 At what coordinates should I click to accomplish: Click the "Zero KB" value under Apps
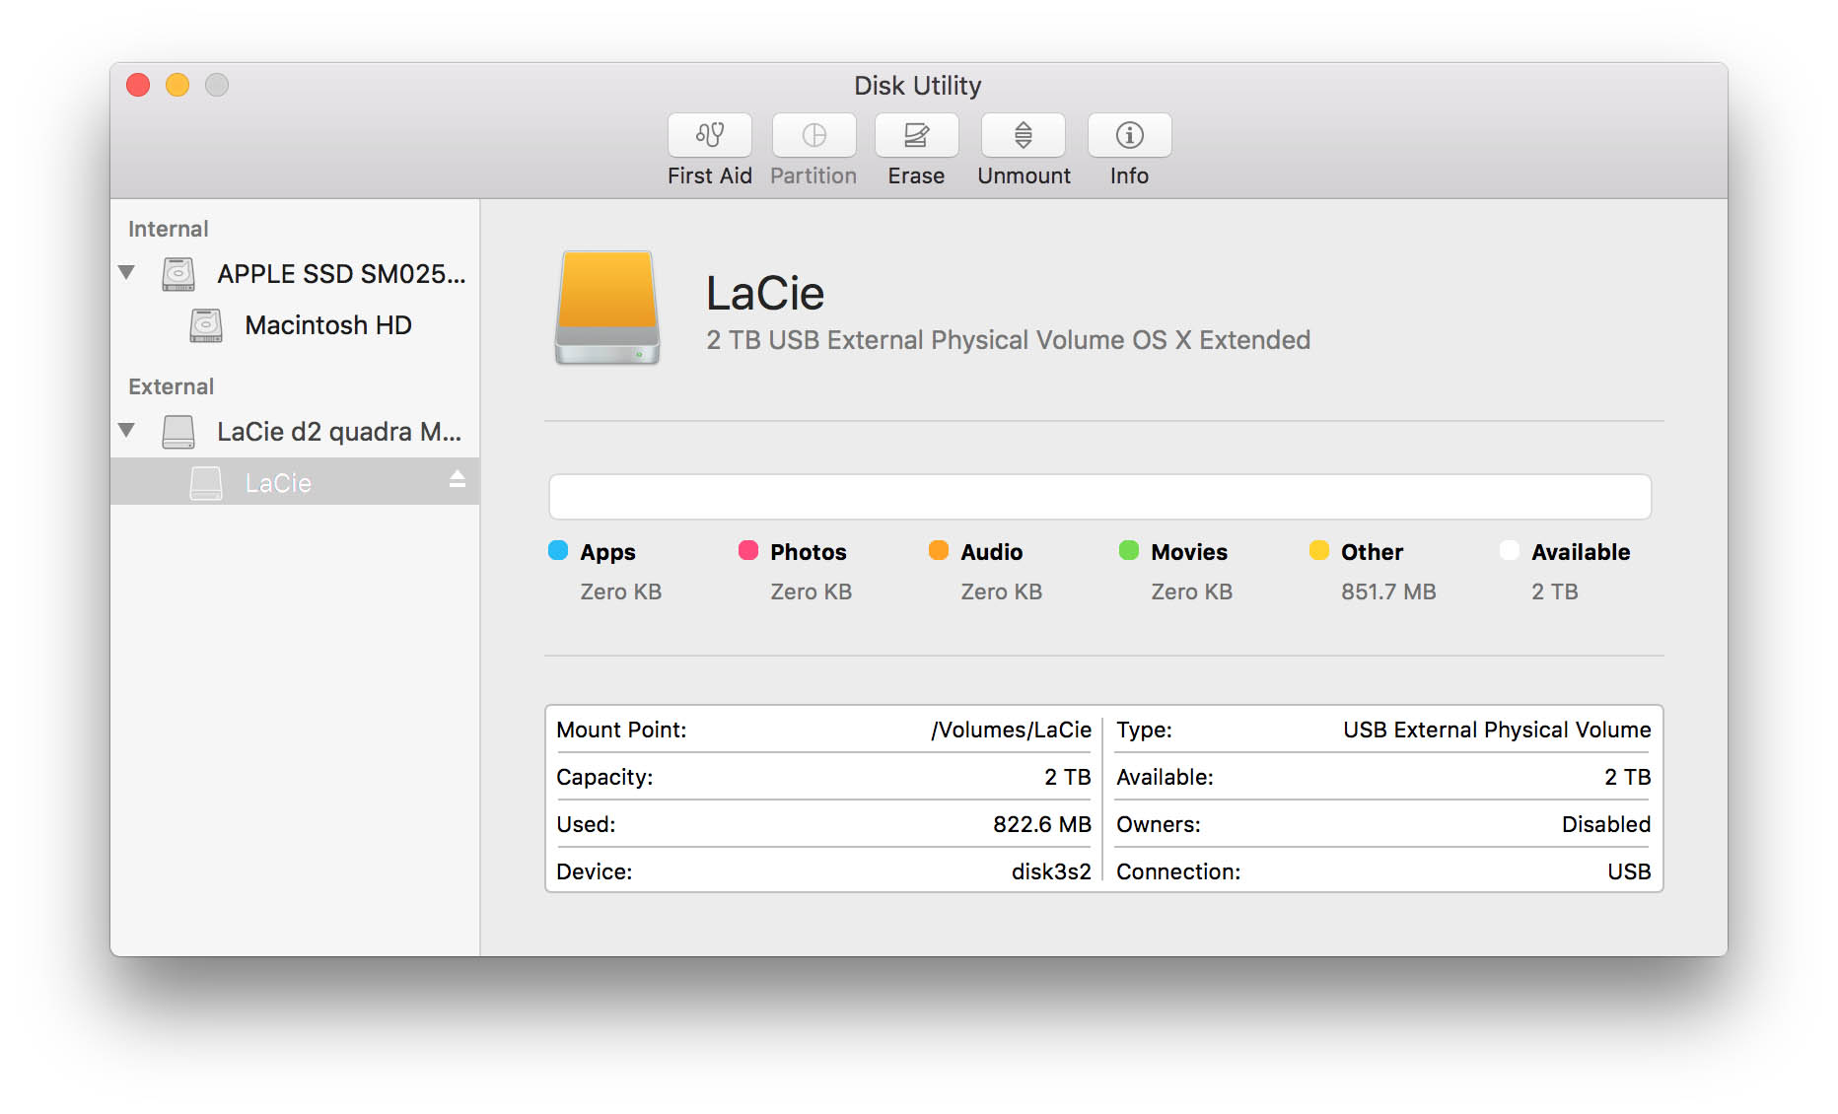[x=621, y=592]
